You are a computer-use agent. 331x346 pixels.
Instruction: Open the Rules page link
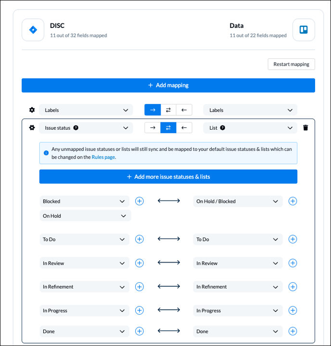click(103, 157)
